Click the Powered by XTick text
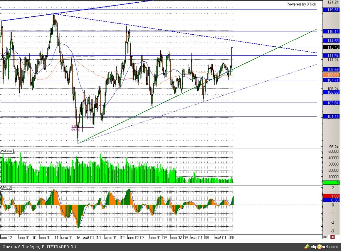Image resolution: width=341 pixels, height=251 pixels. click(301, 4)
